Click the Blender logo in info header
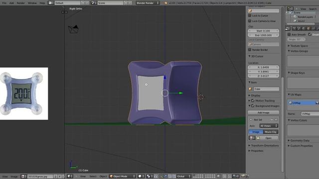Image resolution: width=319 pixels, height=179 pixels. tap(165, 3)
